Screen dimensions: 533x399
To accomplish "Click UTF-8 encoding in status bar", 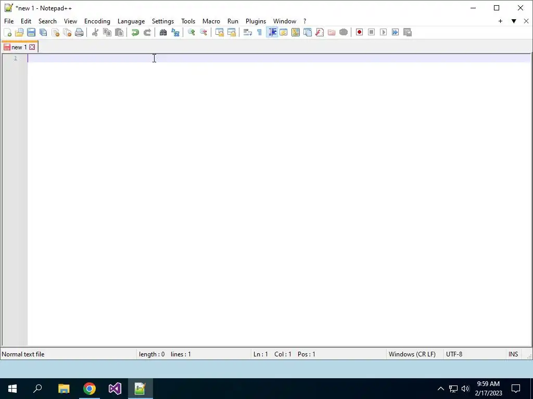I will 454,354.
